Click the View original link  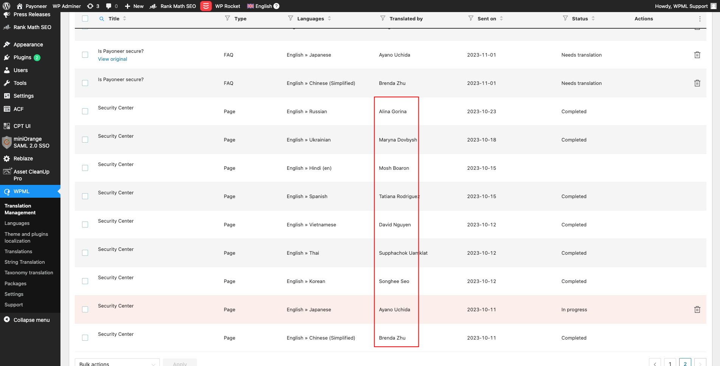(x=113, y=59)
